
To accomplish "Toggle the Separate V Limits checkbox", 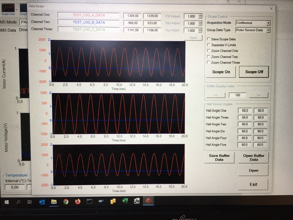I will pyautogui.click(x=209, y=45).
